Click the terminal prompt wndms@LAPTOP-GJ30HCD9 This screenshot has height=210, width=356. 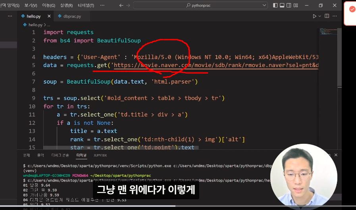click(46, 176)
